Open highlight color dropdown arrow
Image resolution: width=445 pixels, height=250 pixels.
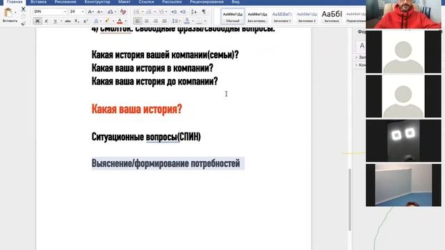click(113, 22)
